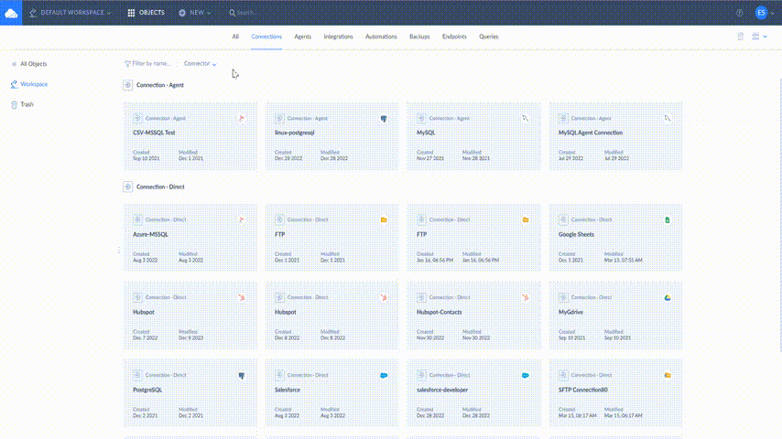
Task: Switch to the Agents tab
Action: (x=303, y=37)
